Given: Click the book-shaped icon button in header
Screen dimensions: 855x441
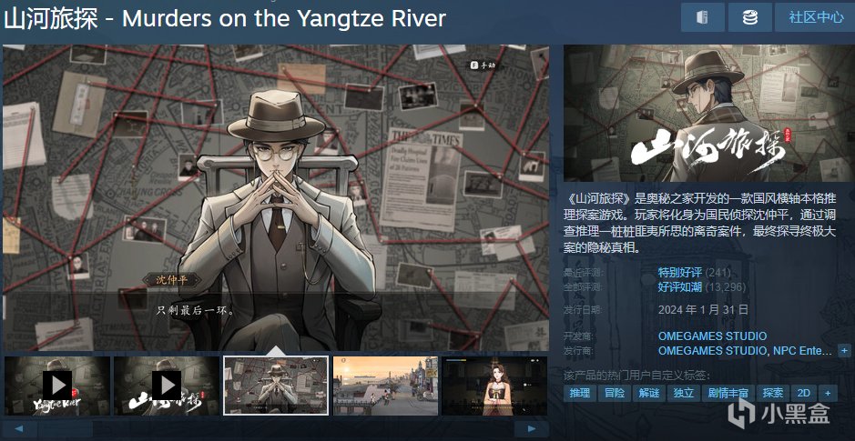Looking at the screenshot, I should coord(702,17).
